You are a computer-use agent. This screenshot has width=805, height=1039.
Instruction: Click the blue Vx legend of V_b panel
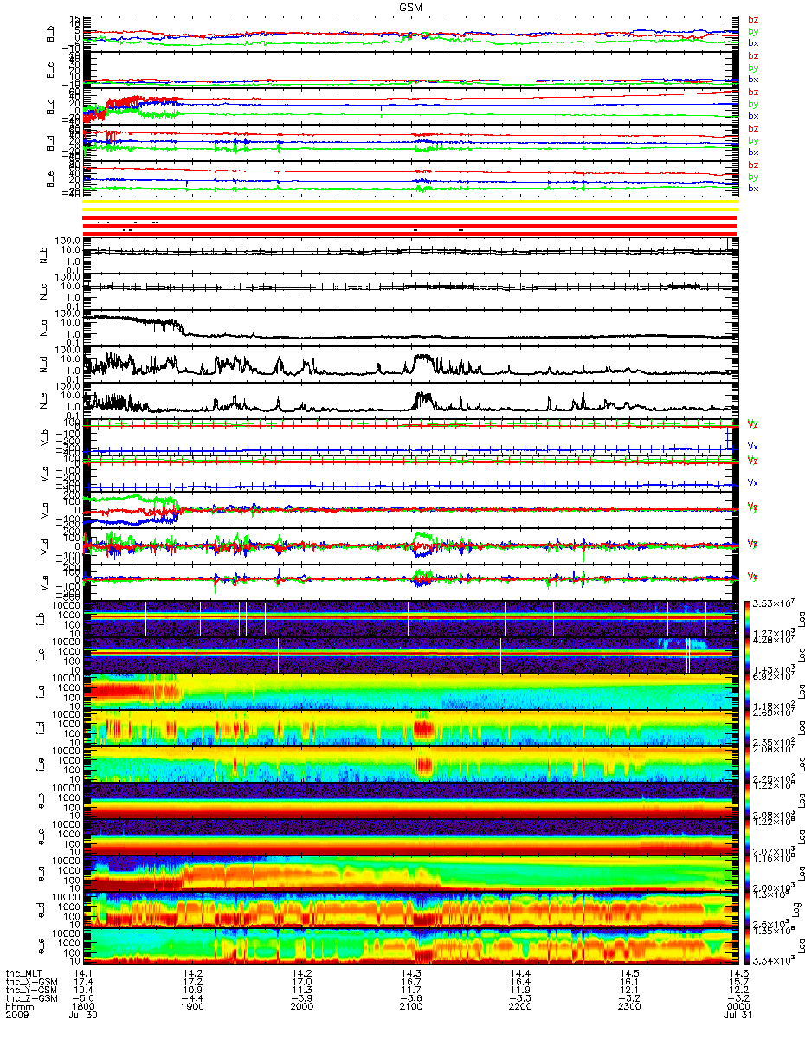[753, 446]
